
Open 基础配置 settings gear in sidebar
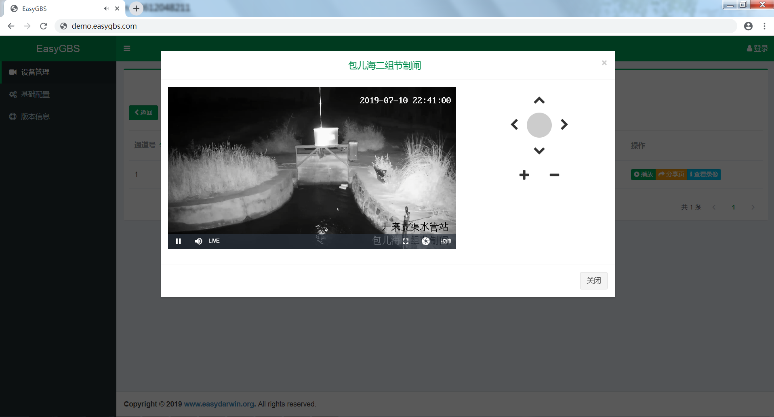click(x=13, y=94)
